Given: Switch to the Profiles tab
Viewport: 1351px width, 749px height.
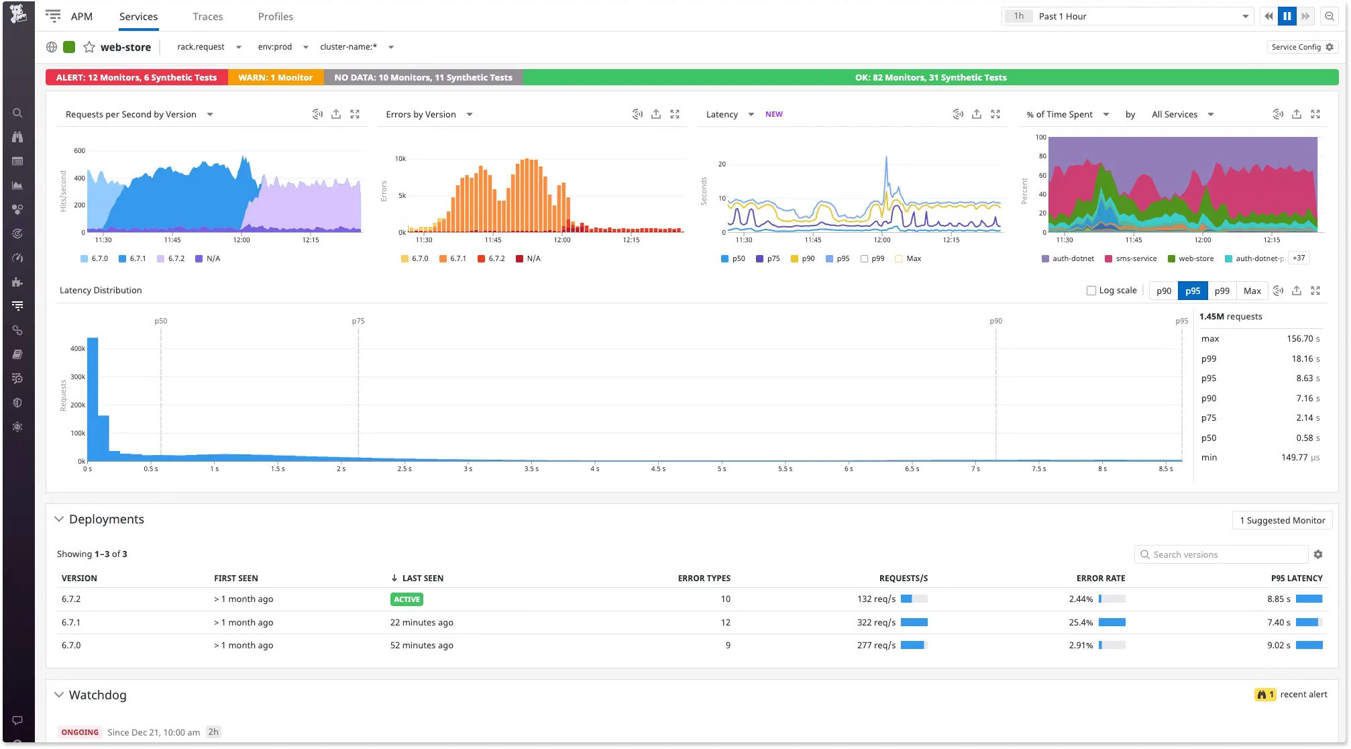Looking at the screenshot, I should (x=275, y=16).
